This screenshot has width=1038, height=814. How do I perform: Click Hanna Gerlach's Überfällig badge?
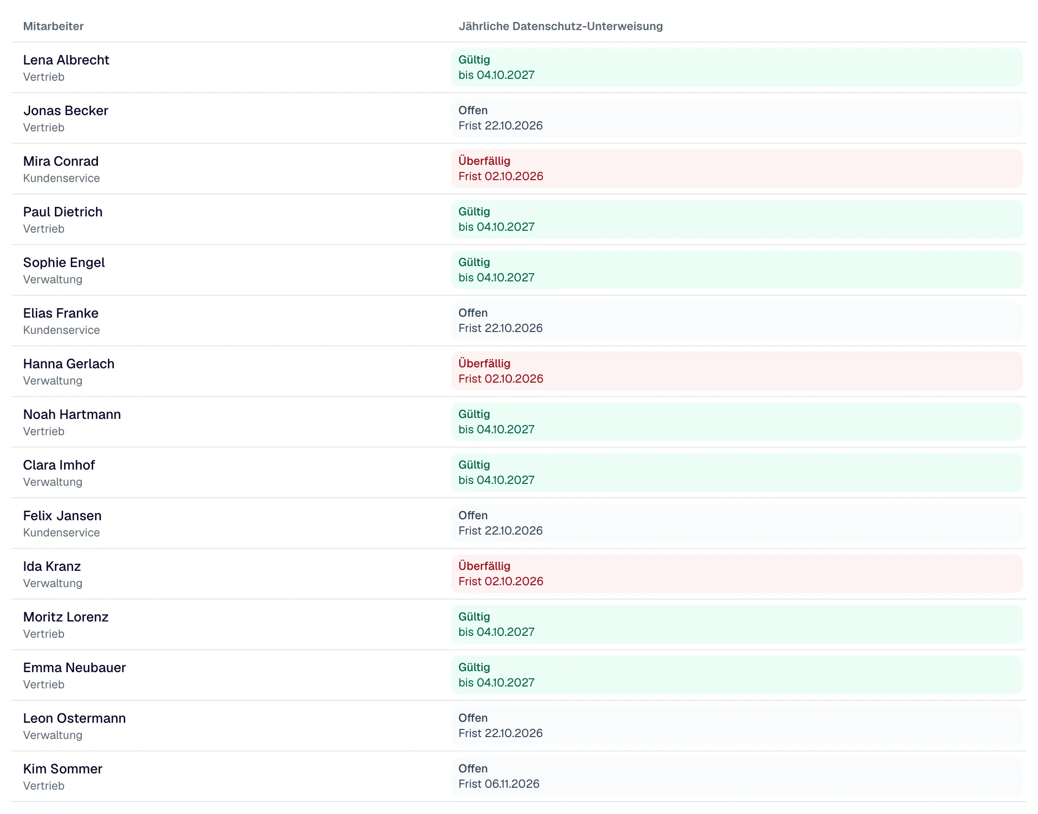click(x=736, y=371)
